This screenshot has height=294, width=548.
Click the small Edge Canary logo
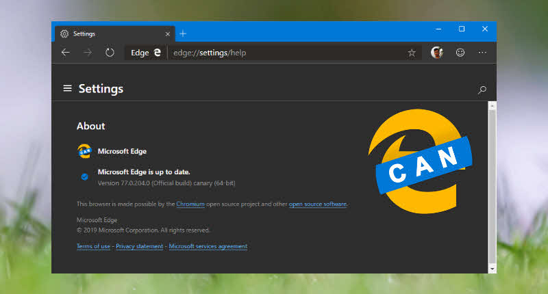coord(84,151)
